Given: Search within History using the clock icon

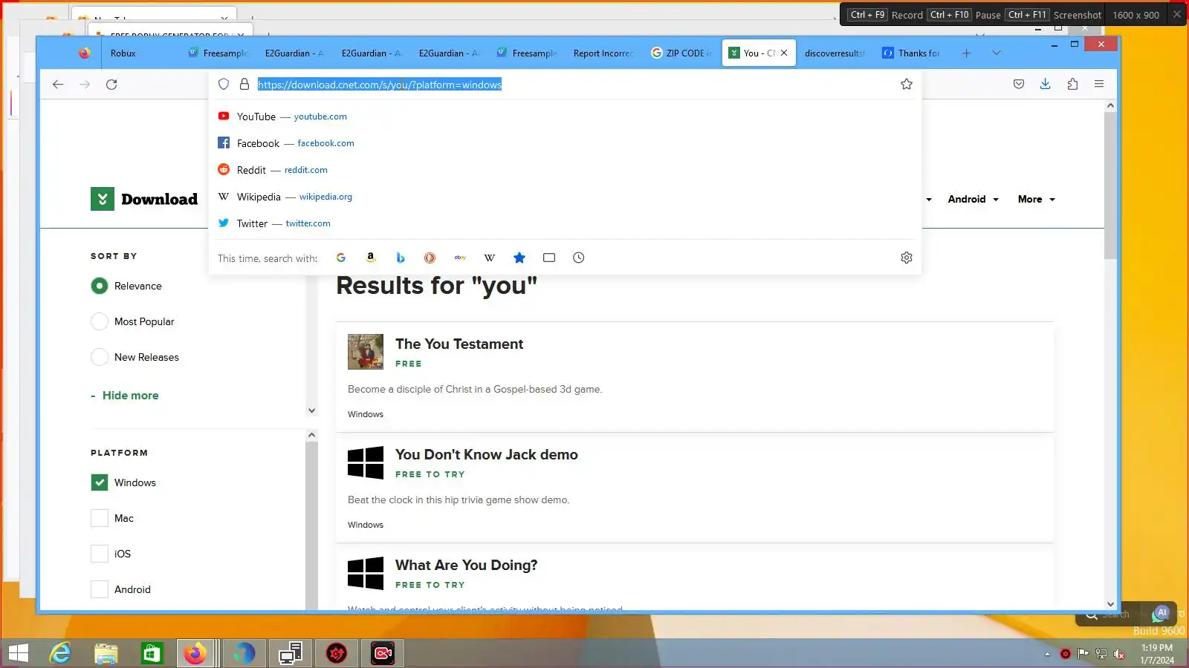Looking at the screenshot, I should pos(579,258).
